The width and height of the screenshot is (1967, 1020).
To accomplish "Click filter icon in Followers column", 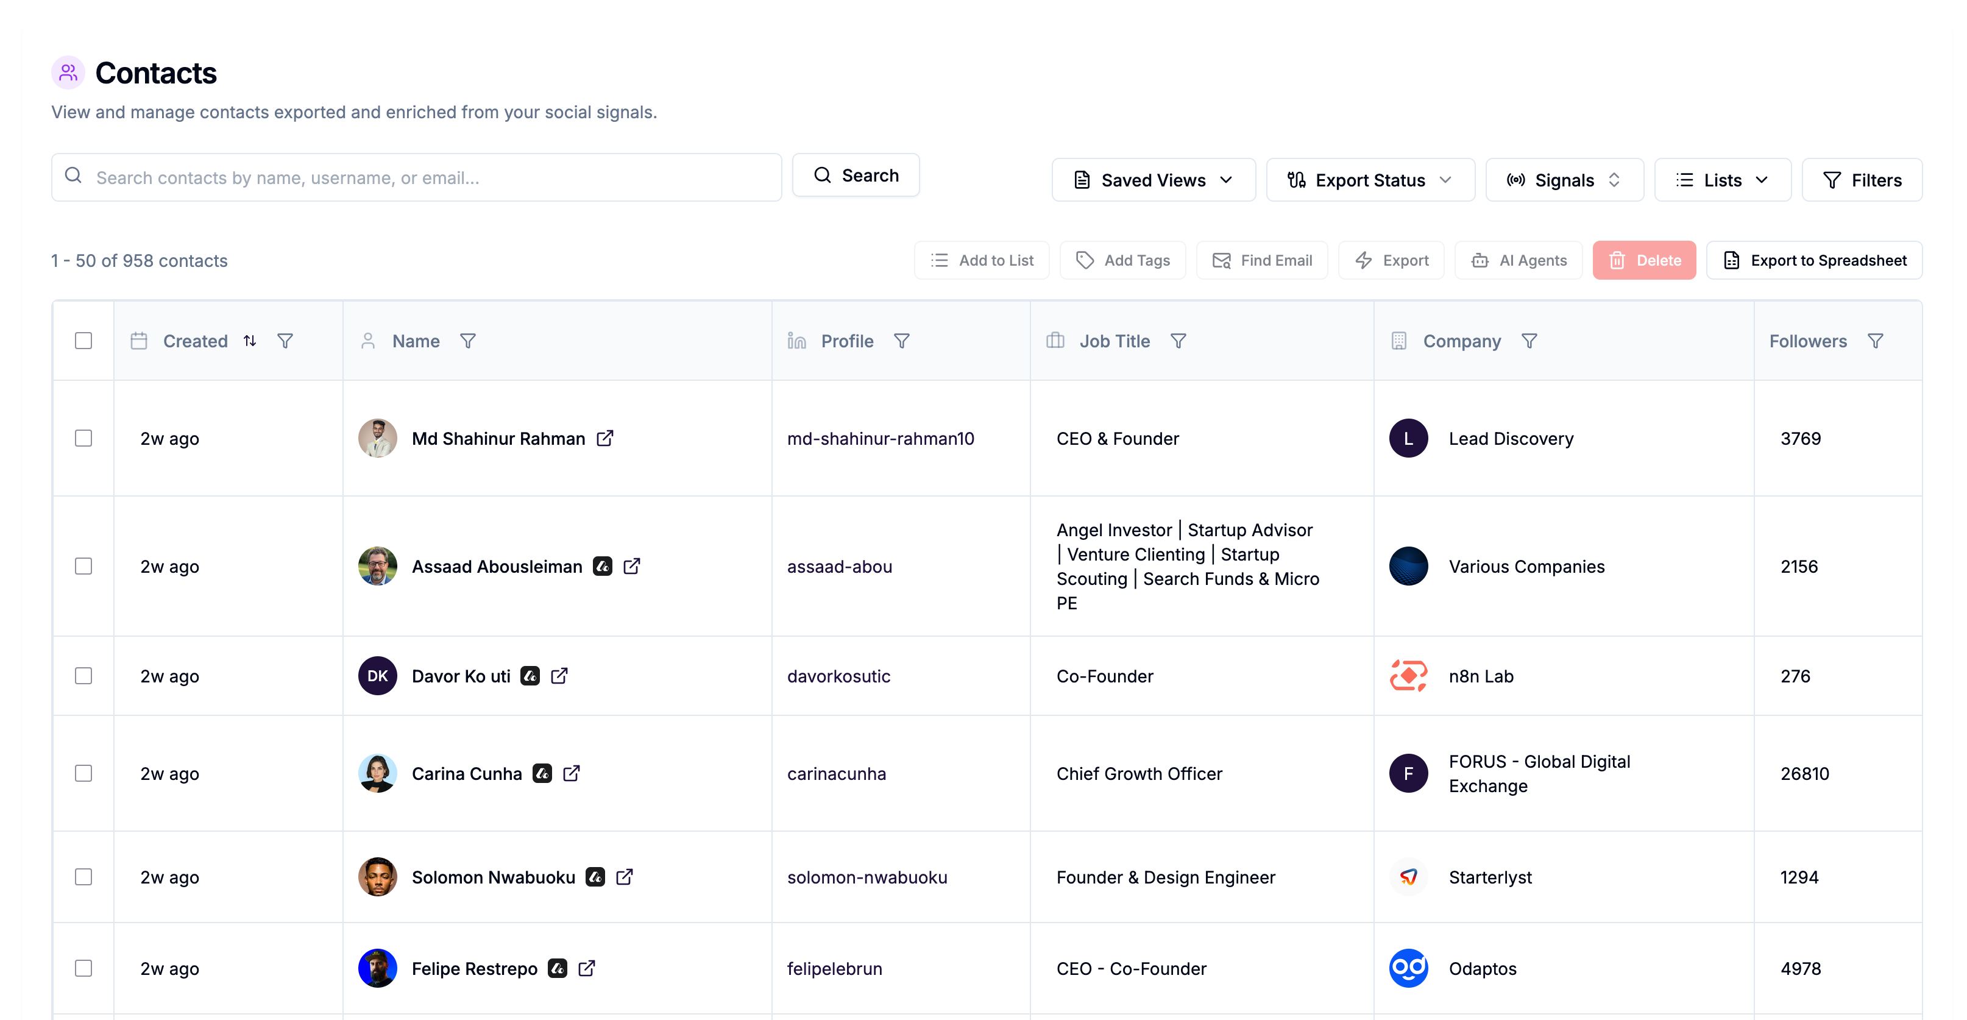I will 1876,341.
